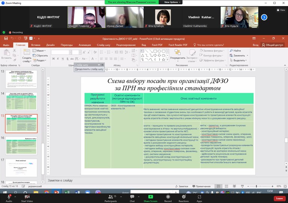288x203 pixels.
Task: Open the Zoom Chat panel
Action: click(x=132, y=197)
